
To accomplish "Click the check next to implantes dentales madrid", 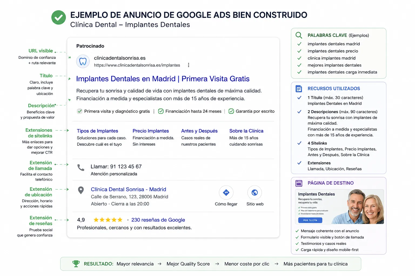I will [299, 44].
